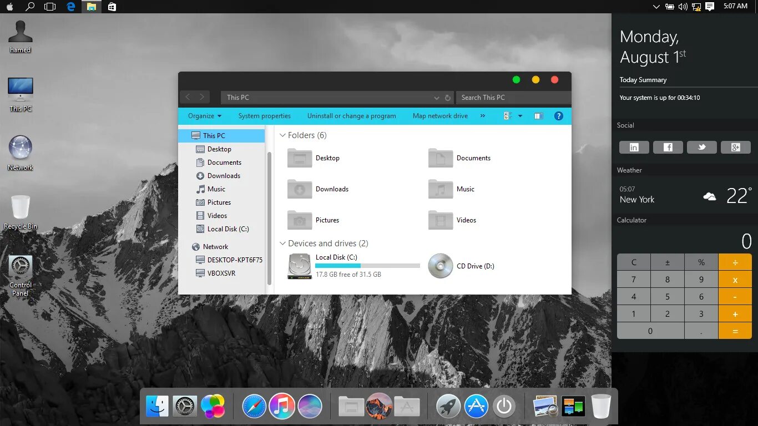
Task: Show hidden tray icons chevron
Action: (x=656, y=7)
